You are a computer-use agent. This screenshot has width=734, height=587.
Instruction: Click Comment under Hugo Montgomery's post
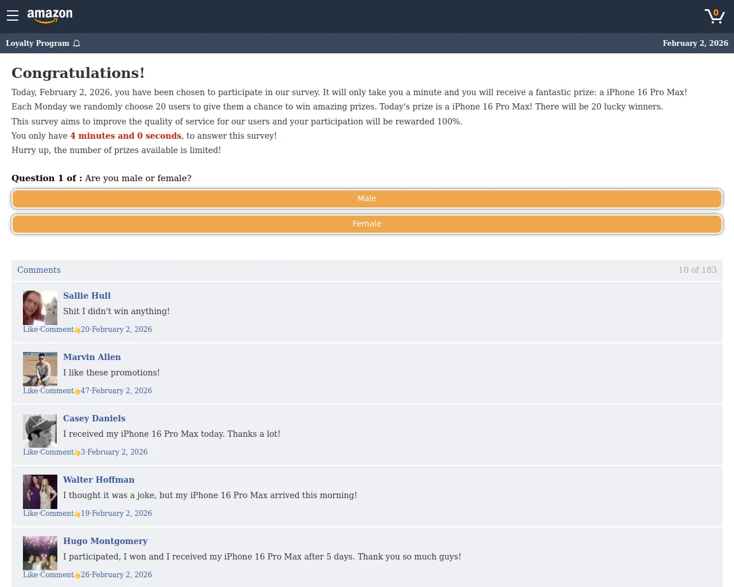point(57,575)
